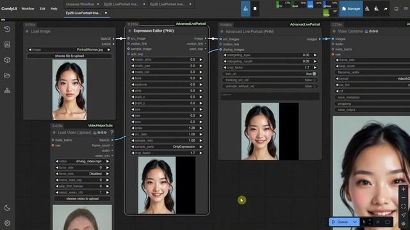
Task: Zoom in with the plus canvas icon
Action: click(403, 189)
